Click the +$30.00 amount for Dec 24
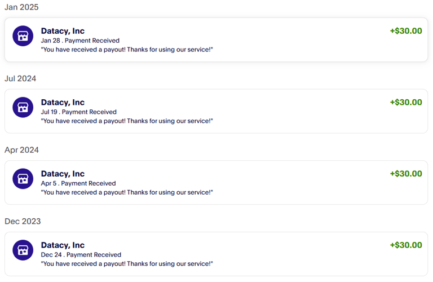Viewport: 433px width, 282px height. click(x=405, y=245)
